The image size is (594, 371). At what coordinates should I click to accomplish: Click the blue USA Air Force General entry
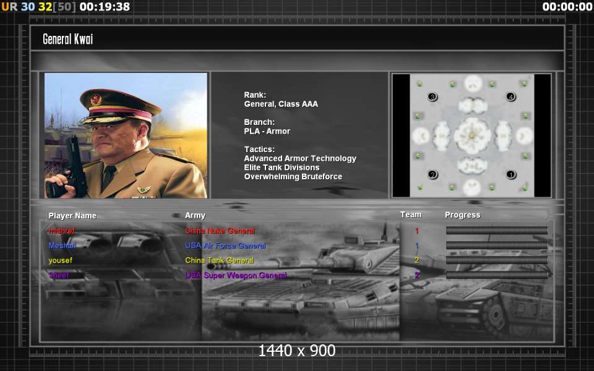coord(225,245)
